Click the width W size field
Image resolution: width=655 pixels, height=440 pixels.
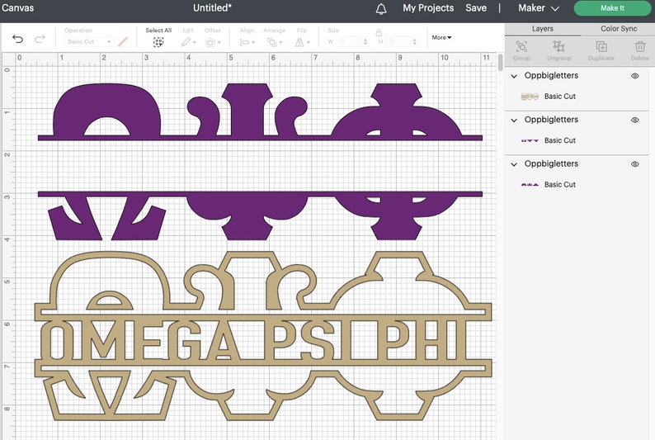349,42
